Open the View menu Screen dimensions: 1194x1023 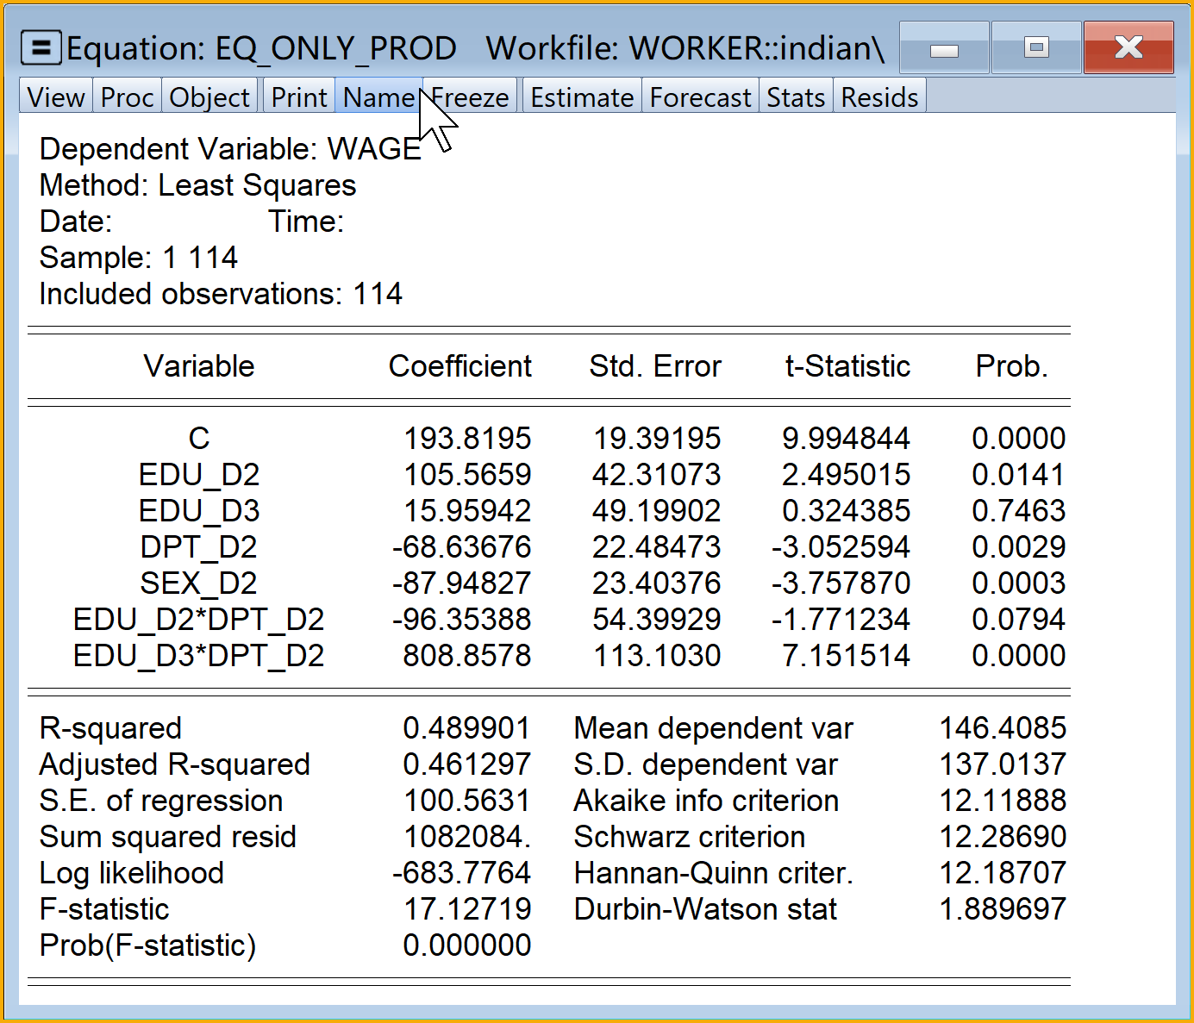pyautogui.click(x=56, y=97)
